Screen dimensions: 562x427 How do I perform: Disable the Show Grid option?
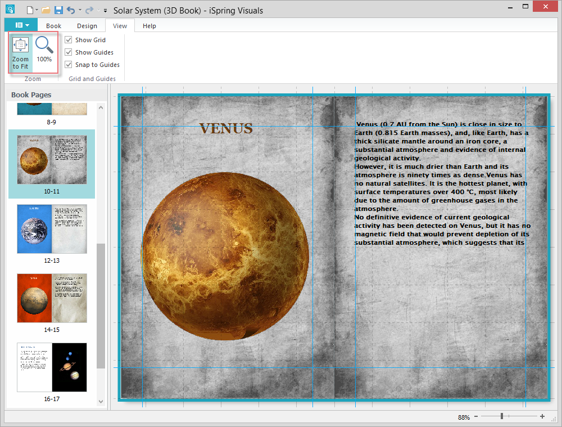69,40
